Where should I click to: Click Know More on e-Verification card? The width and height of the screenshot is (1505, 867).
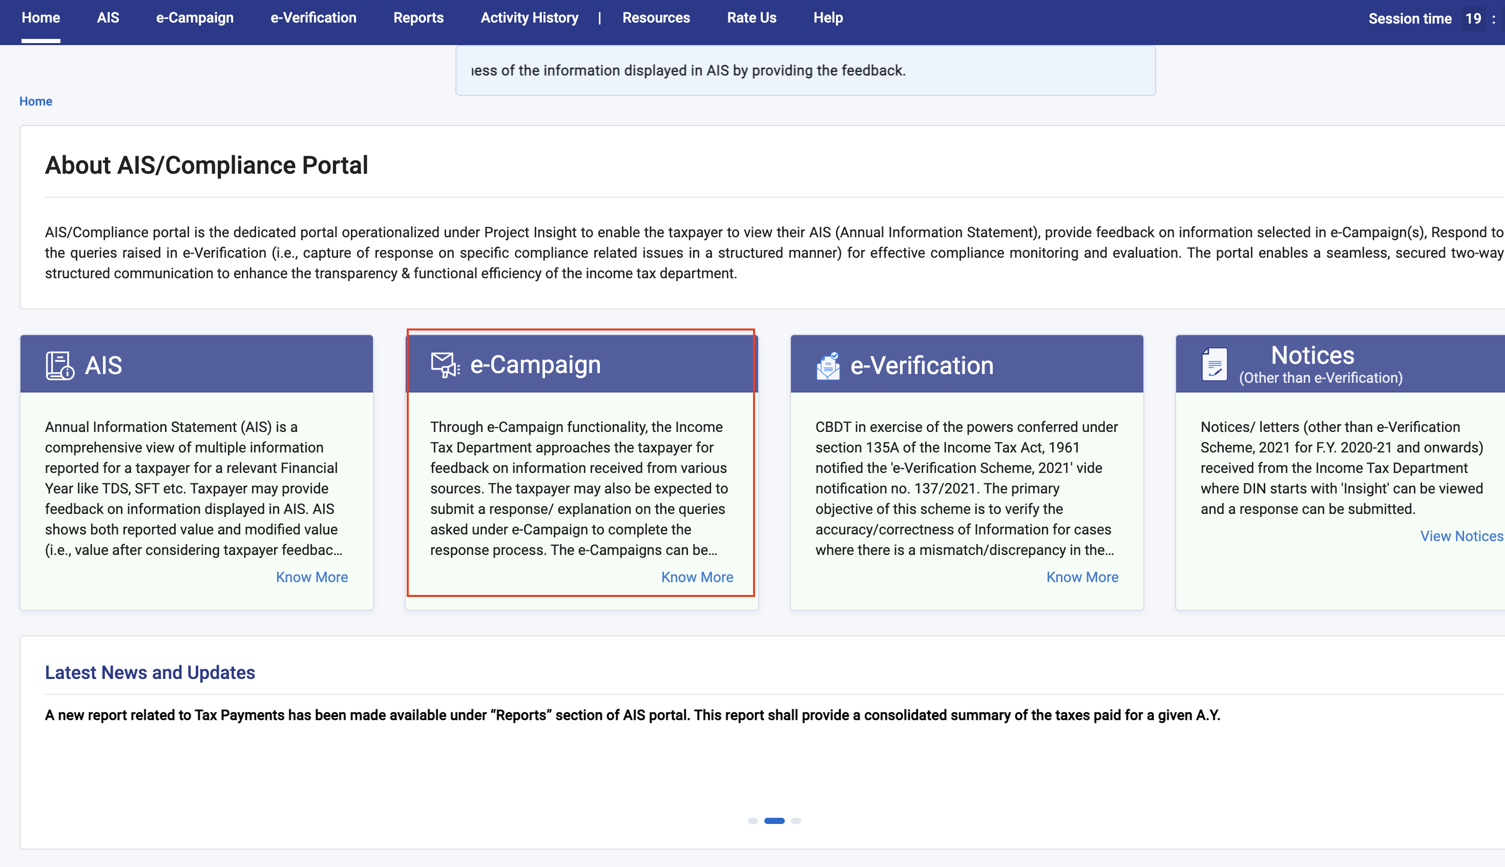point(1082,577)
